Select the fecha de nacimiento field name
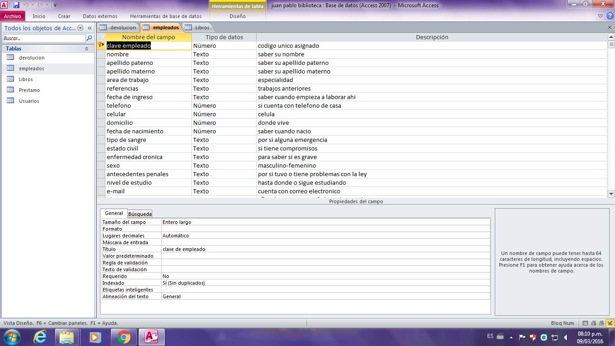The height and width of the screenshot is (346, 615). [x=135, y=131]
